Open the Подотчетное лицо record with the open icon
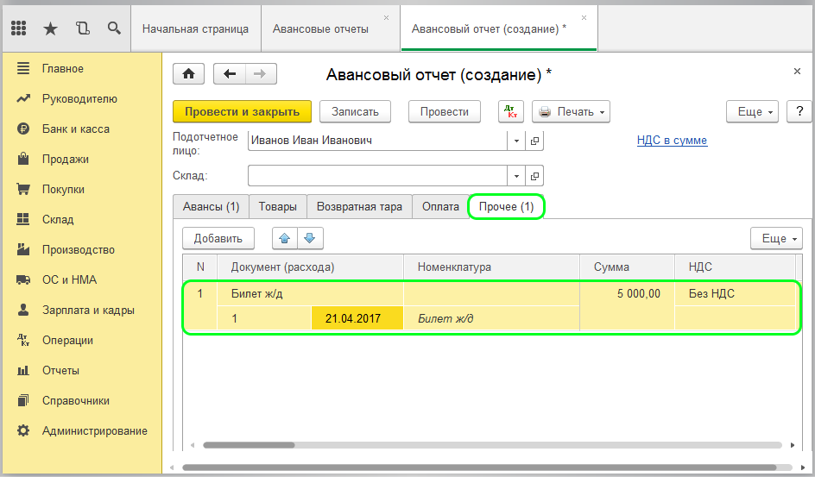The height and width of the screenshot is (477, 815). pyautogui.click(x=535, y=141)
